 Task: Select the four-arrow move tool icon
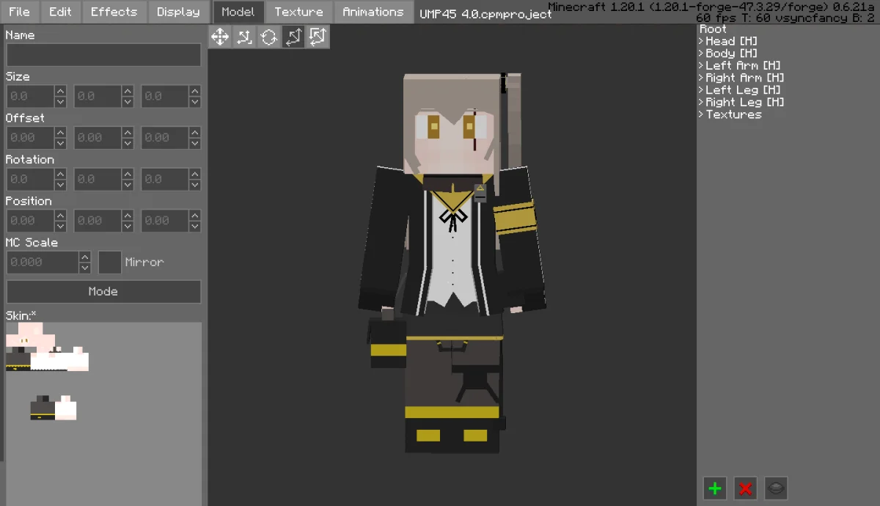click(220, 37)
